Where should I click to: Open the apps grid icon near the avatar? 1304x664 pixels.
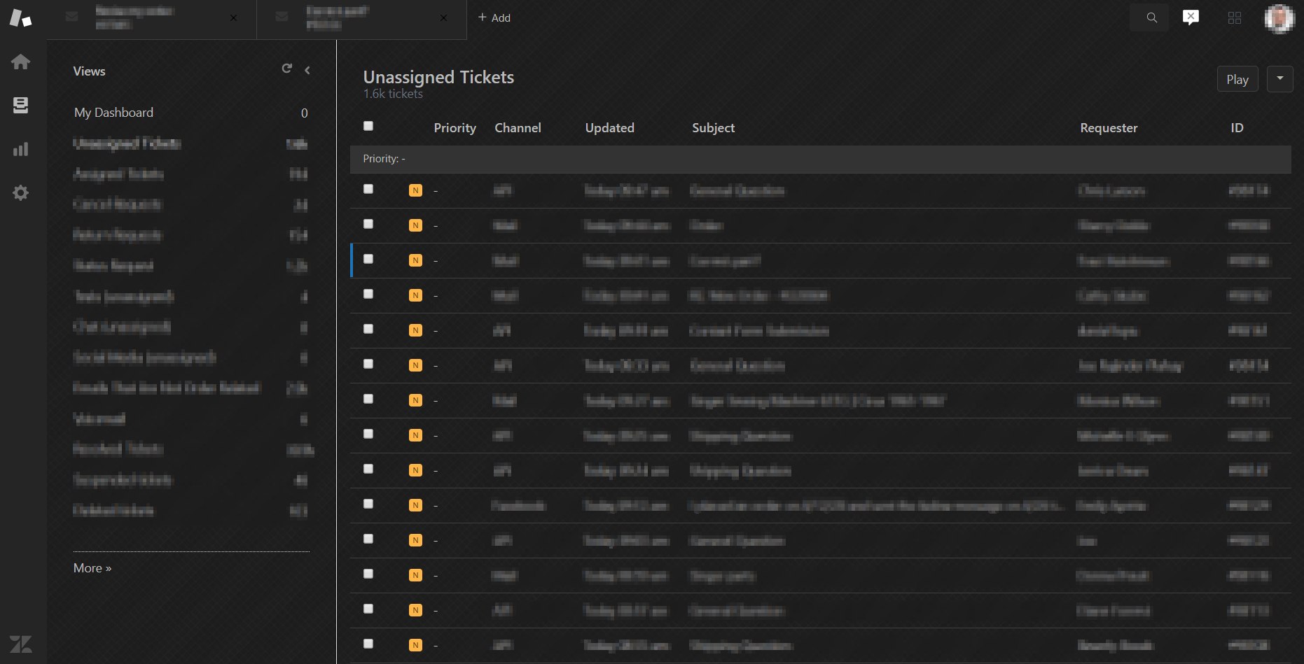pyautogui.click(x=1234, y=17)
